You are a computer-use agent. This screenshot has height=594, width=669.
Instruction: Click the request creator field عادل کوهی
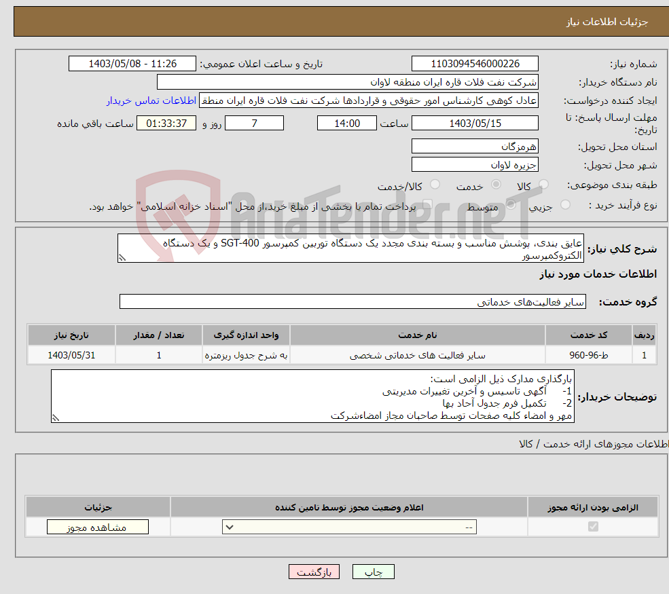(369, 100)
